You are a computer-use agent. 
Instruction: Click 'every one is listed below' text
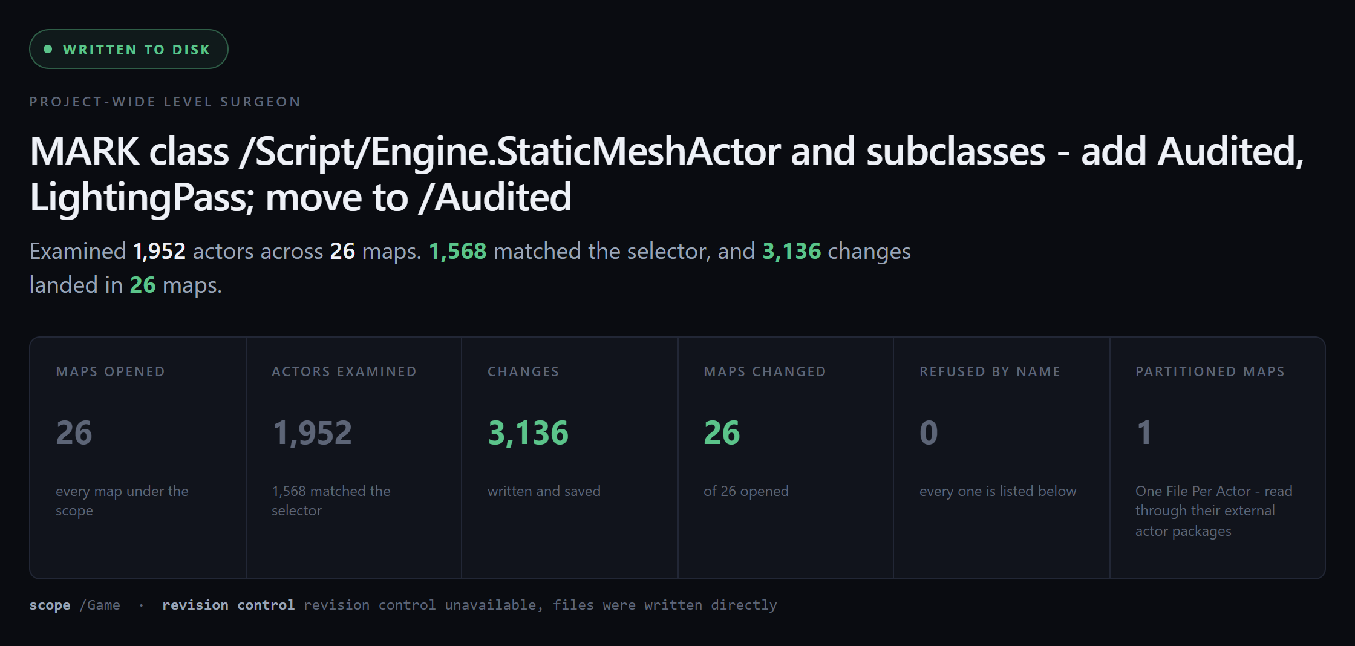pos(998,491)
